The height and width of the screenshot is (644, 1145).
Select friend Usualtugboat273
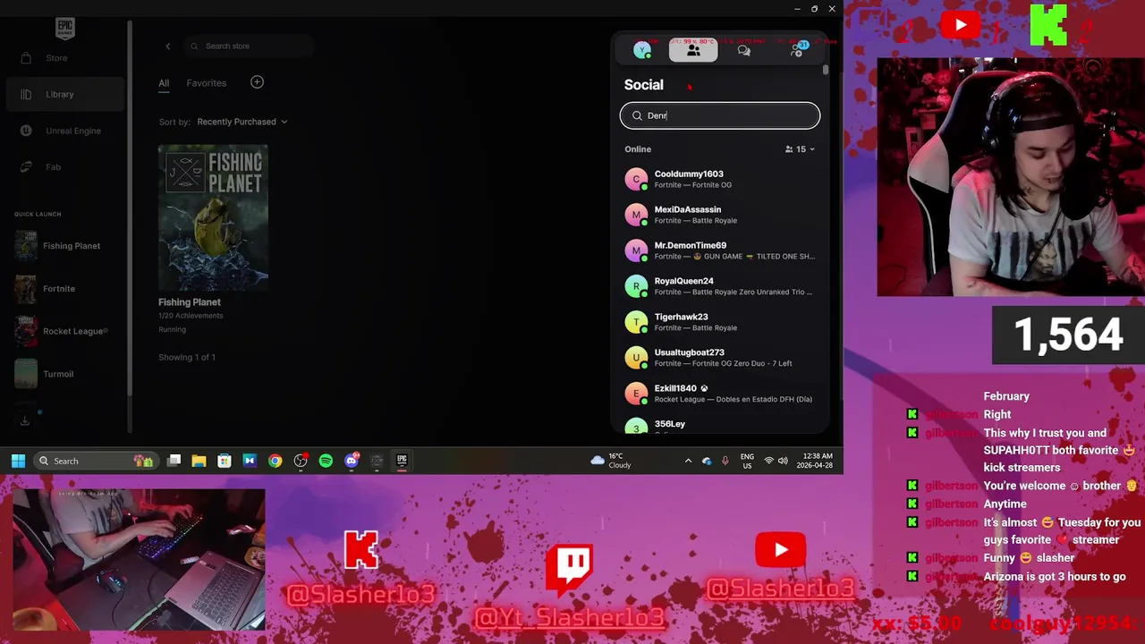pos(720,358)
